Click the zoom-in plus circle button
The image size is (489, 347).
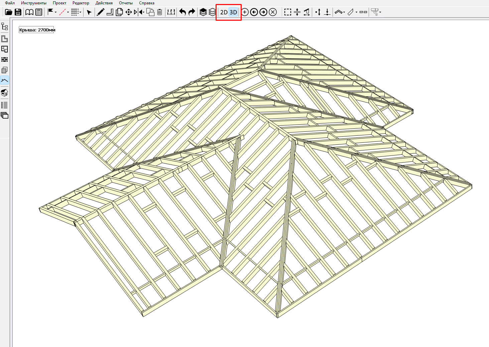click(245, 12)
